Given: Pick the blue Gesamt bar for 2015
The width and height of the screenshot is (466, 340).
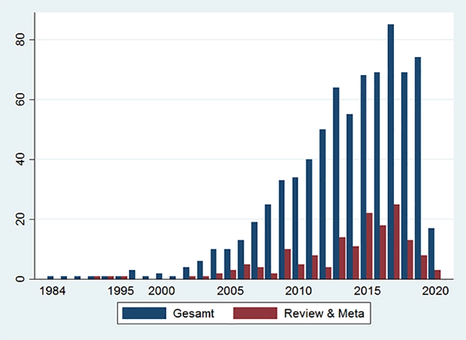Looking at the screenshot, I should tap(363, 177).
